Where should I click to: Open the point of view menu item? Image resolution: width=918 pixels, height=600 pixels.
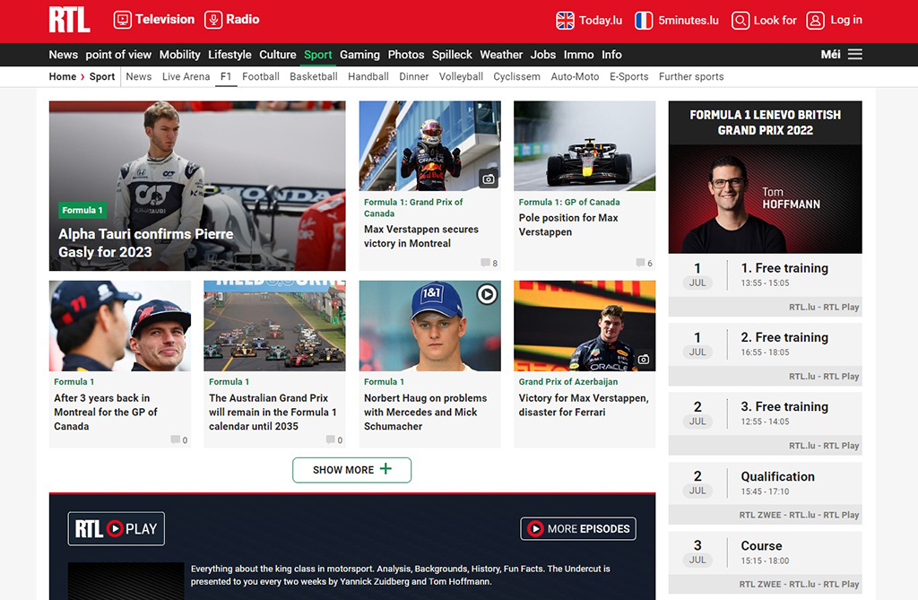118,55
